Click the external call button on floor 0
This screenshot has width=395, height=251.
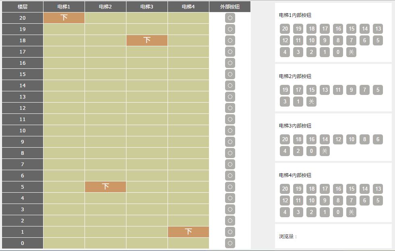tap(230, 243)
